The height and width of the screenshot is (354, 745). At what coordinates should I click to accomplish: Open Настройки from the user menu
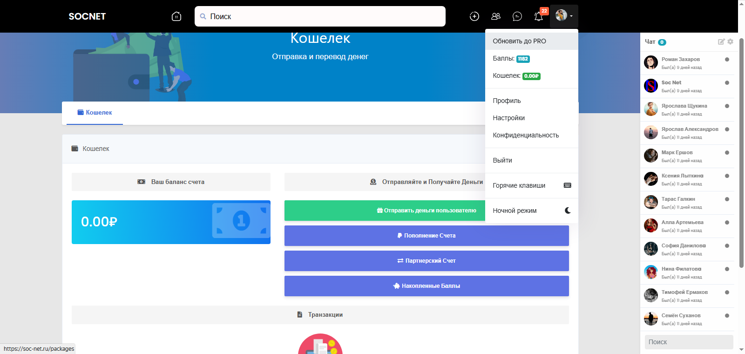click(x=532, y=118)
